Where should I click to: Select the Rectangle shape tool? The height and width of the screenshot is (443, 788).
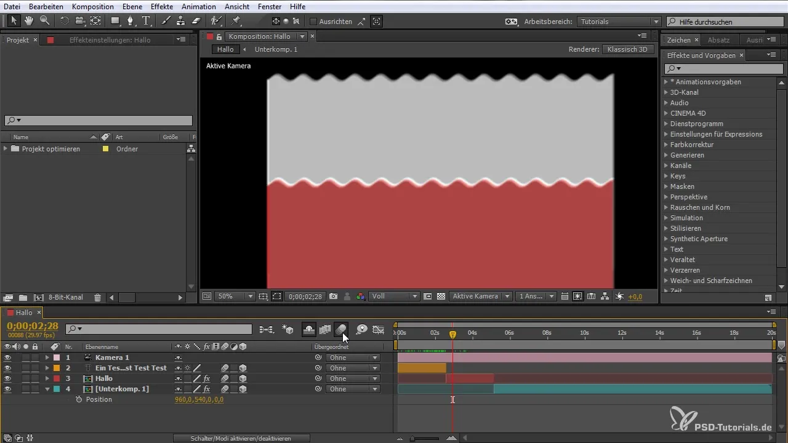point(115,21)
